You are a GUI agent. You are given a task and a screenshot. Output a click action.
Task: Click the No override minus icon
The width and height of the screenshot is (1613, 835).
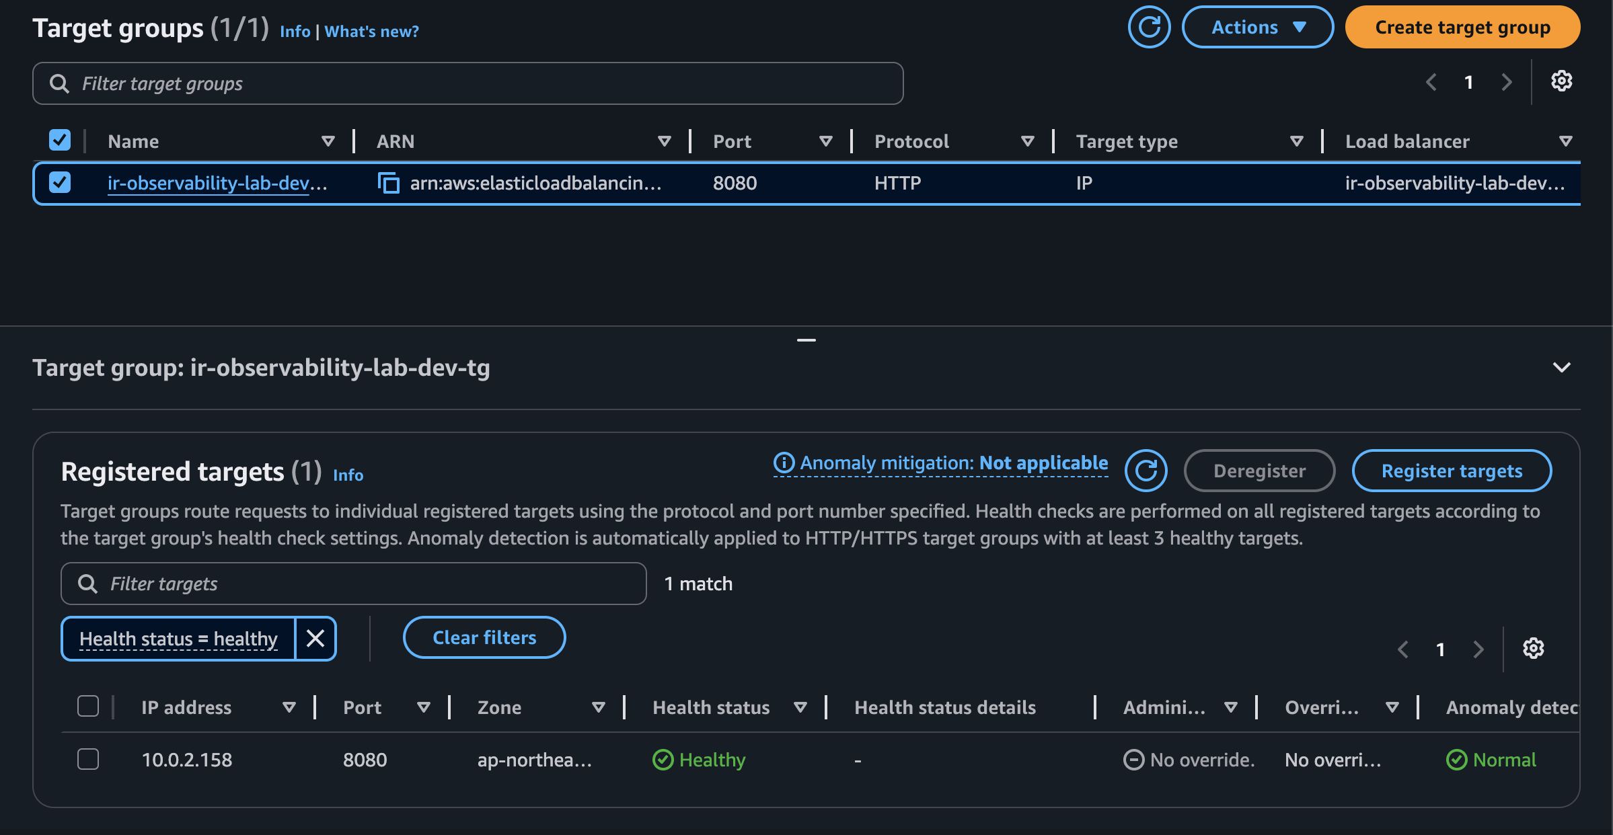coord(1133,760)
